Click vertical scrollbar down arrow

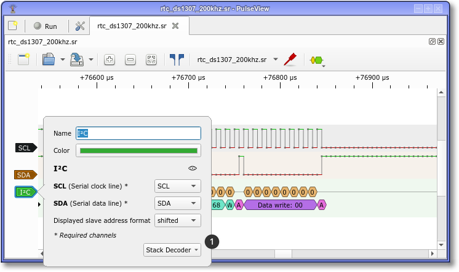coord(441,245)
